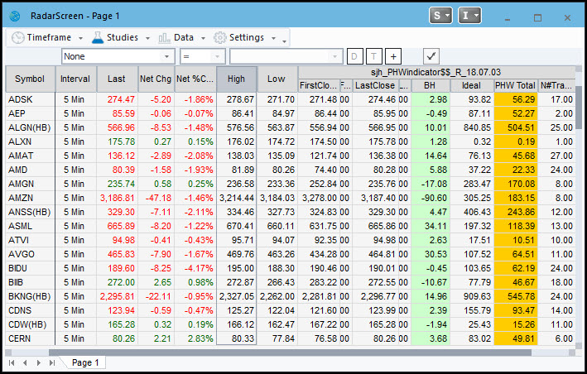Image resolution: width=587 pixels, height=374 pixels.
Task: Click BIDU net percent change -4.17%
Action: pyautogui.click(x=195, y=269)
